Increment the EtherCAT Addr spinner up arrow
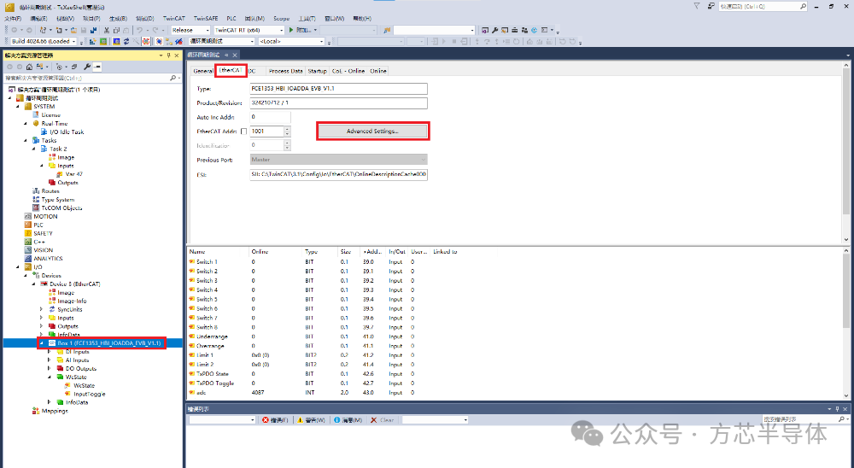 point(287,129)
